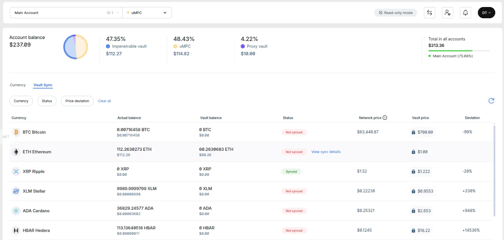Open the Price deviation filter
The width and height of the screenshot is (504, 240).
[x=77, y=101]
